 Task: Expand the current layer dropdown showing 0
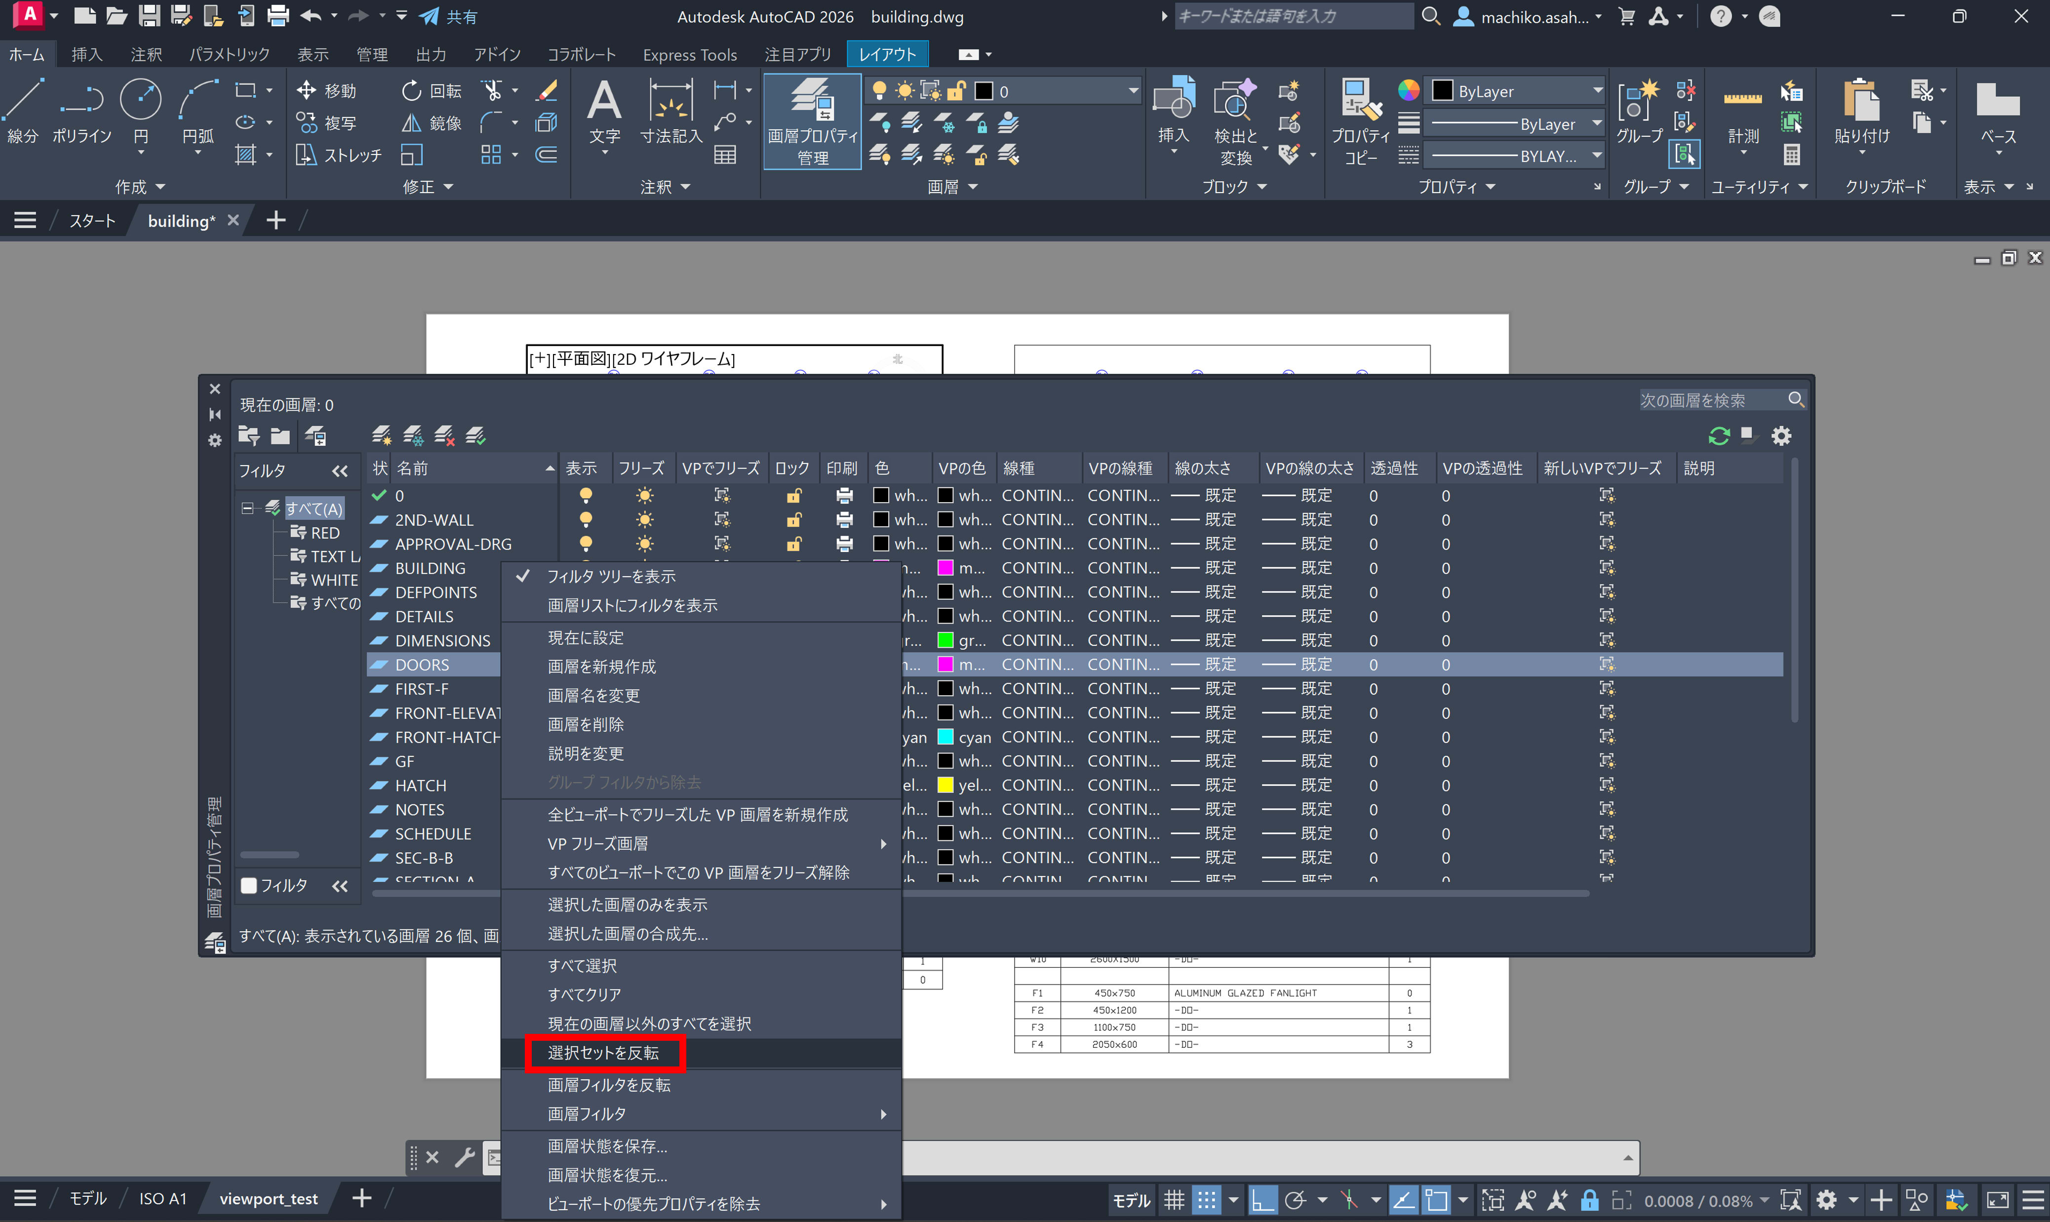[1133, 90]
